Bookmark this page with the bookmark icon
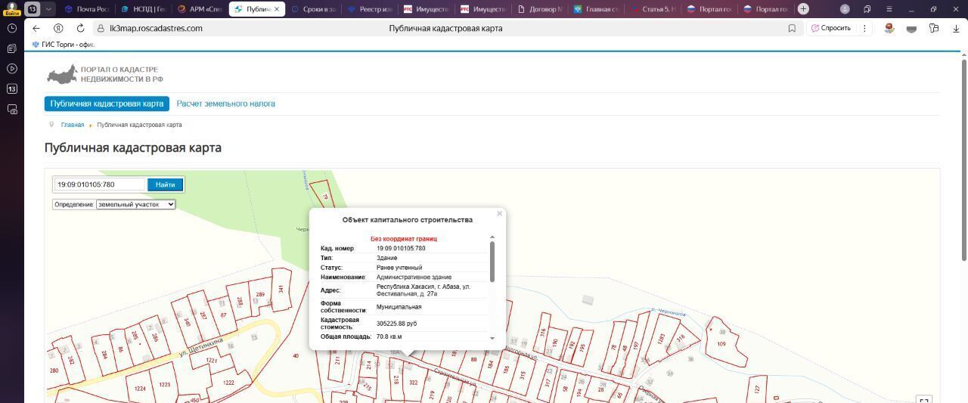Image resolution: width=968 pixels, height=403 pixels. click(x=792, y=28)
